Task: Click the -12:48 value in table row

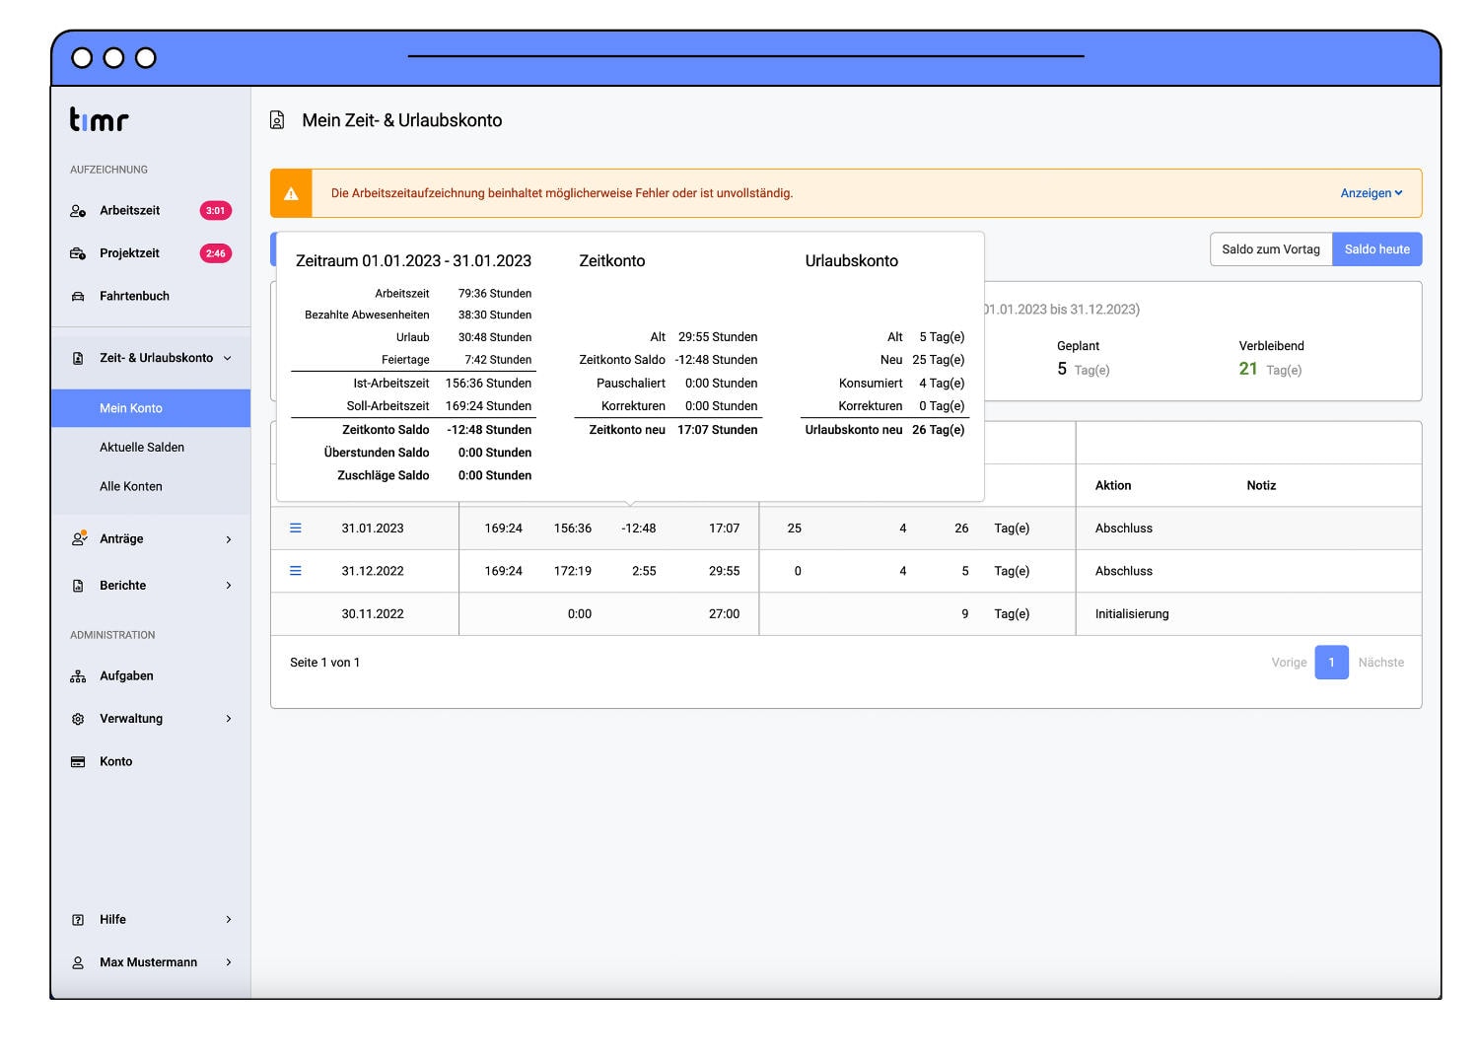Action: point(639,529)
